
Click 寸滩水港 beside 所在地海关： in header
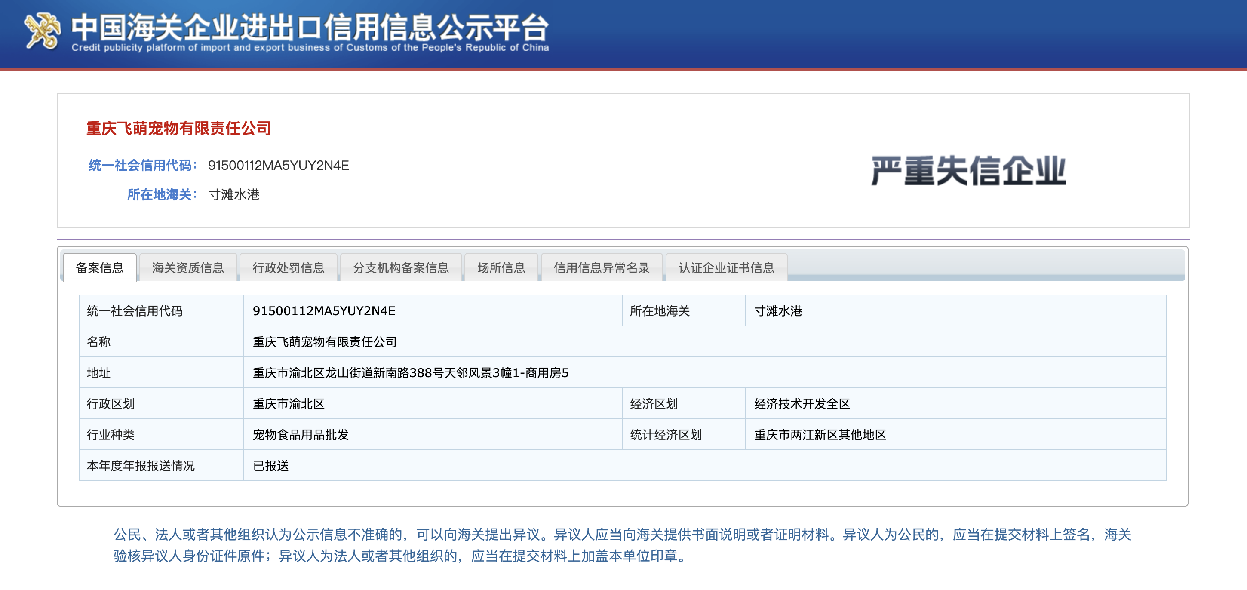234,194
